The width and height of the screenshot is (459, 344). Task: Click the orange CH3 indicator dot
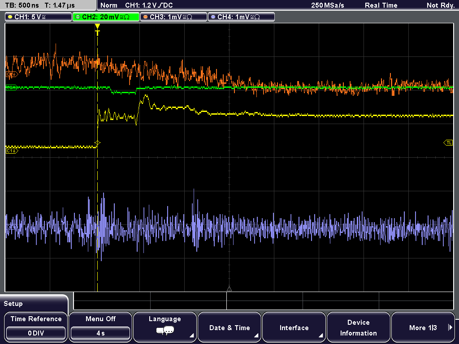146,17
